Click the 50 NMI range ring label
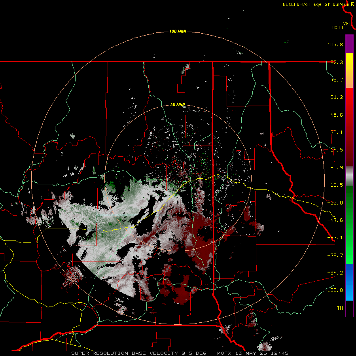 (178, 105)
